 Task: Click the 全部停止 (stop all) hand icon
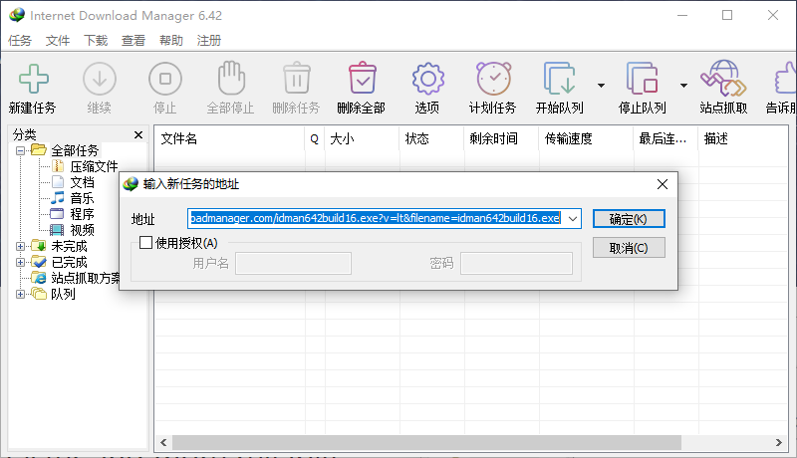[231, 79]
